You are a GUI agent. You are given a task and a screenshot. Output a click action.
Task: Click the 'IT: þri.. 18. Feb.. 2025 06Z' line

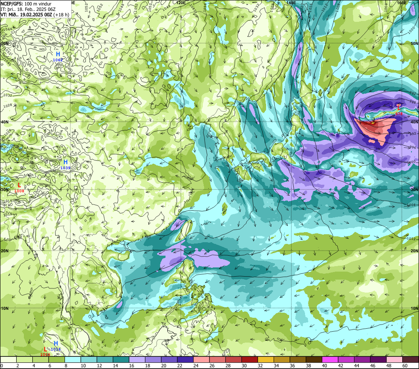28,9
